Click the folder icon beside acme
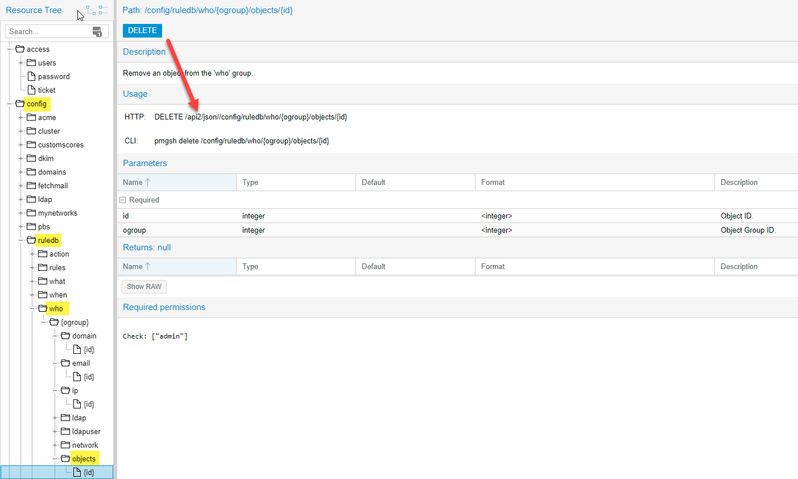Screen dimensions: 798x479 (x=31, y=117)
